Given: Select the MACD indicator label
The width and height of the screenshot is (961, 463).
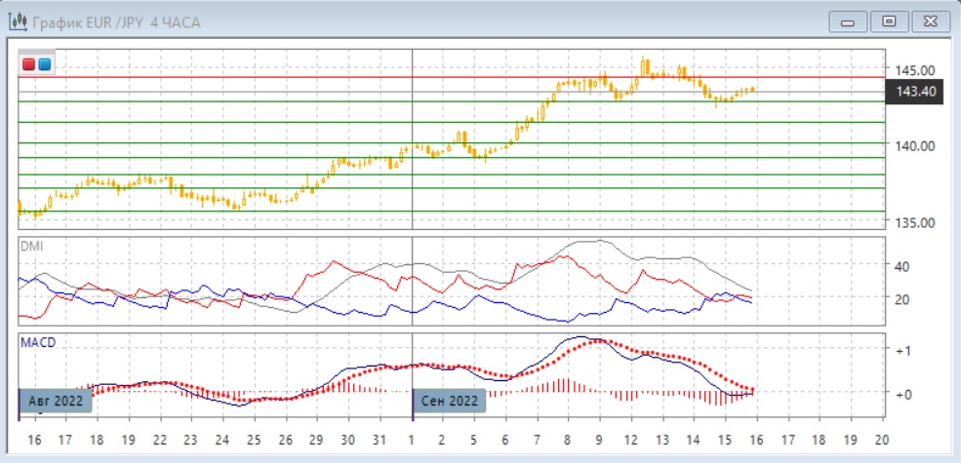Looking at the screenshot, I should (x=37, y=344).
